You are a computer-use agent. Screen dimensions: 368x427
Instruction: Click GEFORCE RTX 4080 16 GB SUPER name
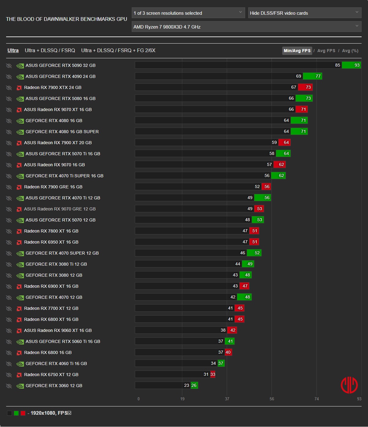click(x=62, y=132)
